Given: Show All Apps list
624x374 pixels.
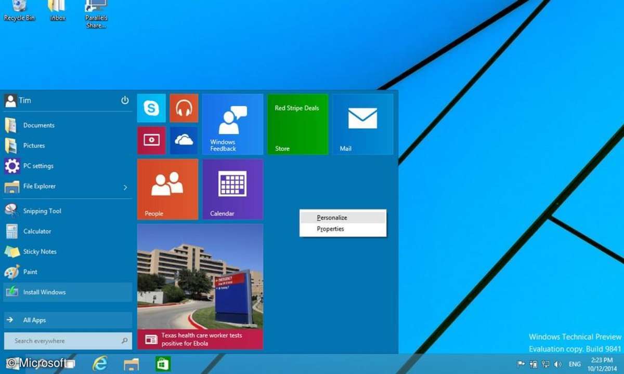Looking at the screenshot, I should pos(68,320).
